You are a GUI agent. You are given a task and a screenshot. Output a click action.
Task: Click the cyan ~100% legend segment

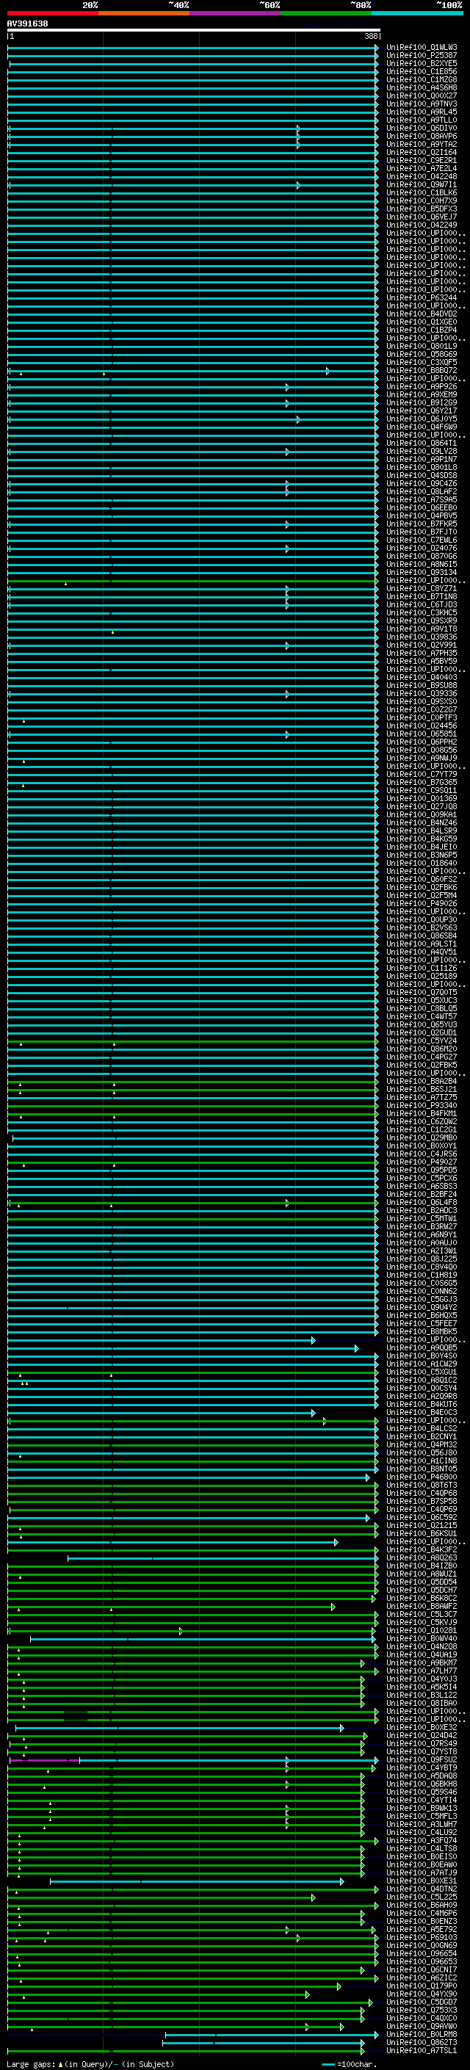click(416, 13)
